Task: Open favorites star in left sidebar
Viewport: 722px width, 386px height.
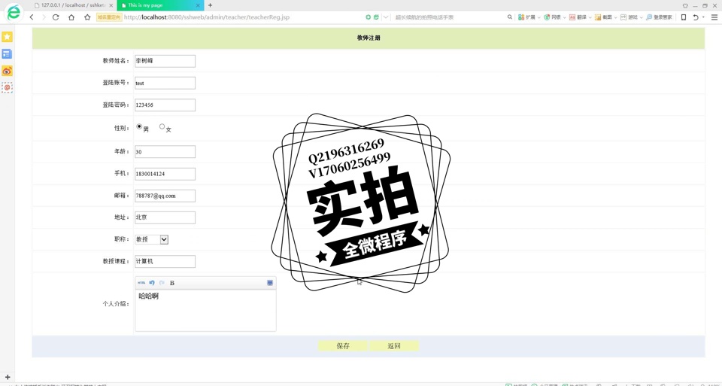Action: [x=7, y=37]
